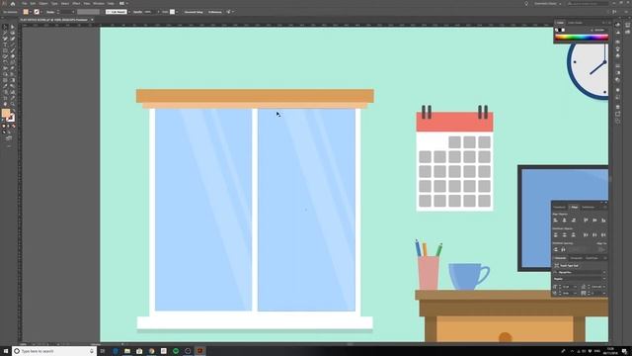
Task: Open the File menu
Action: click(x=24, y=3)
